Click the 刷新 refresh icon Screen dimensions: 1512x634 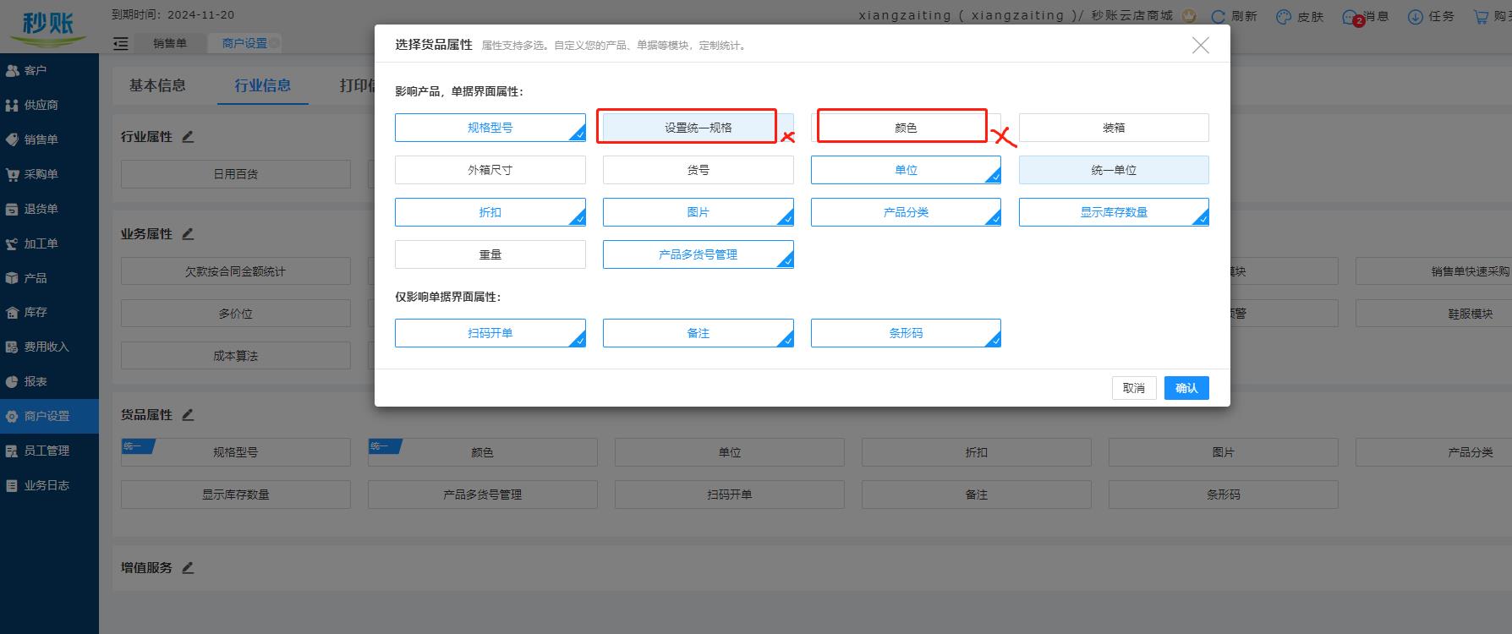(x=1219, y=16)
